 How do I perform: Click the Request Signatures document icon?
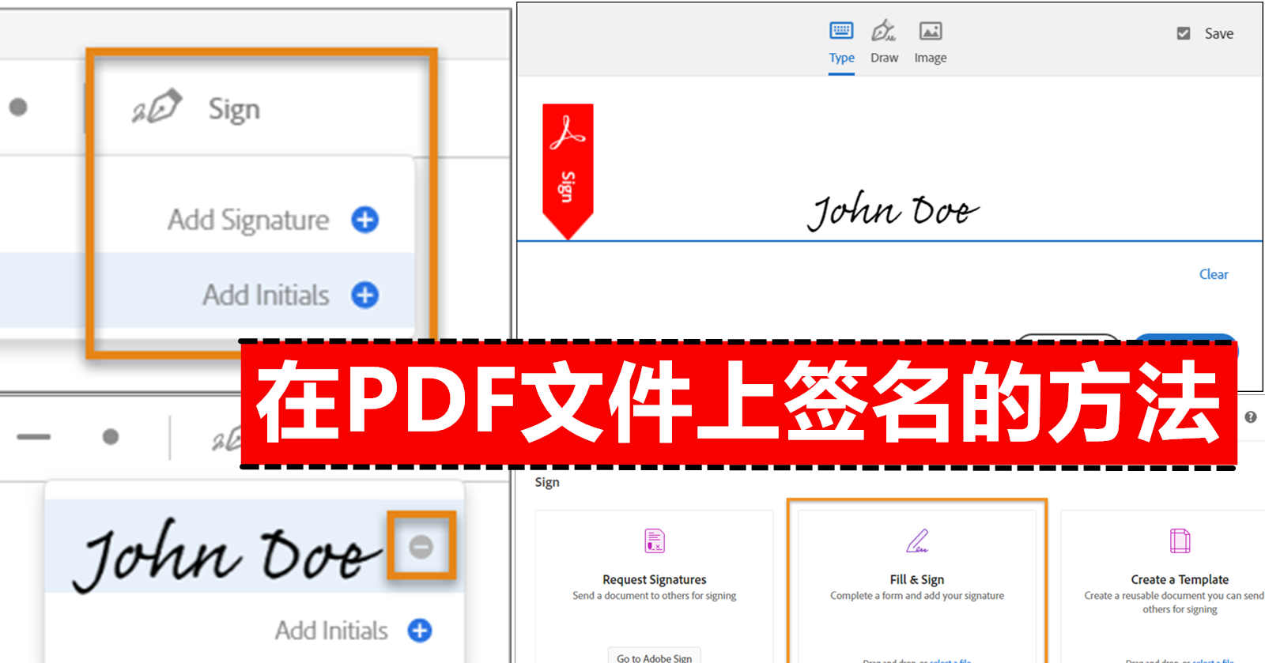tap(654, 541)
